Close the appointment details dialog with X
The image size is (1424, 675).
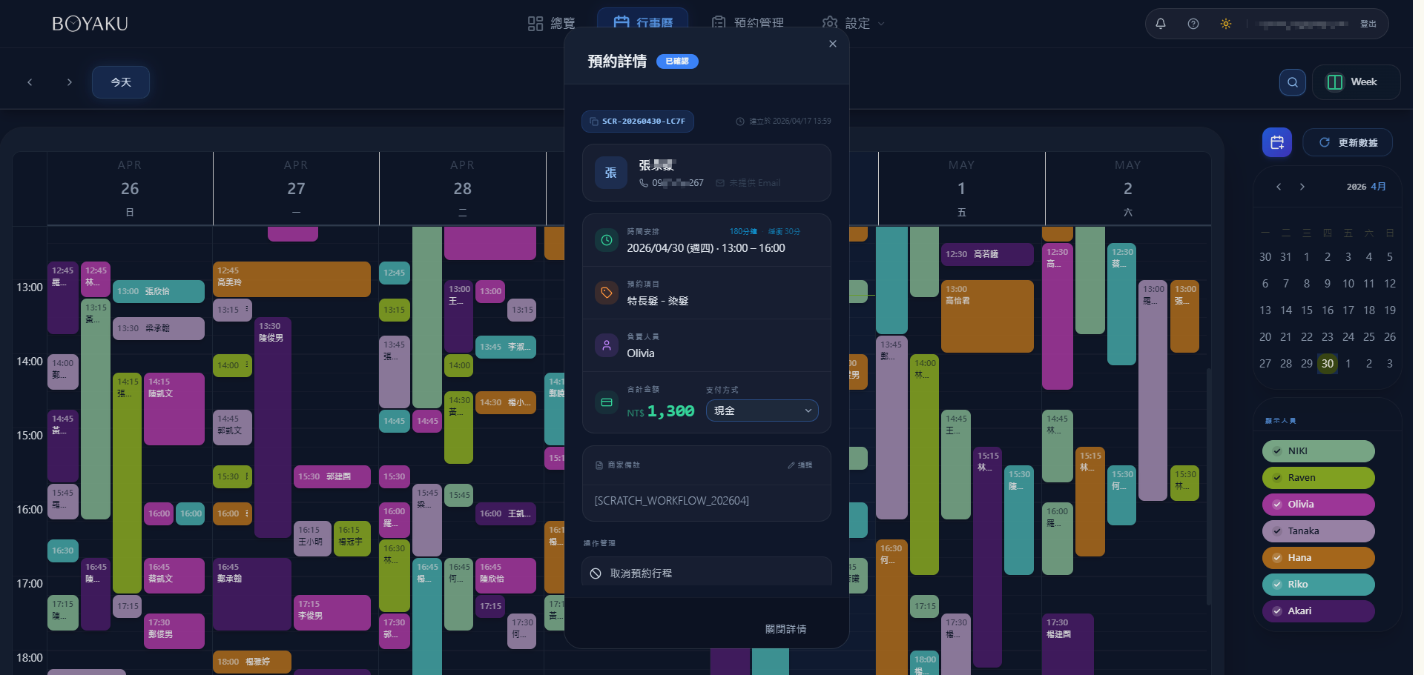coord(833,44)
